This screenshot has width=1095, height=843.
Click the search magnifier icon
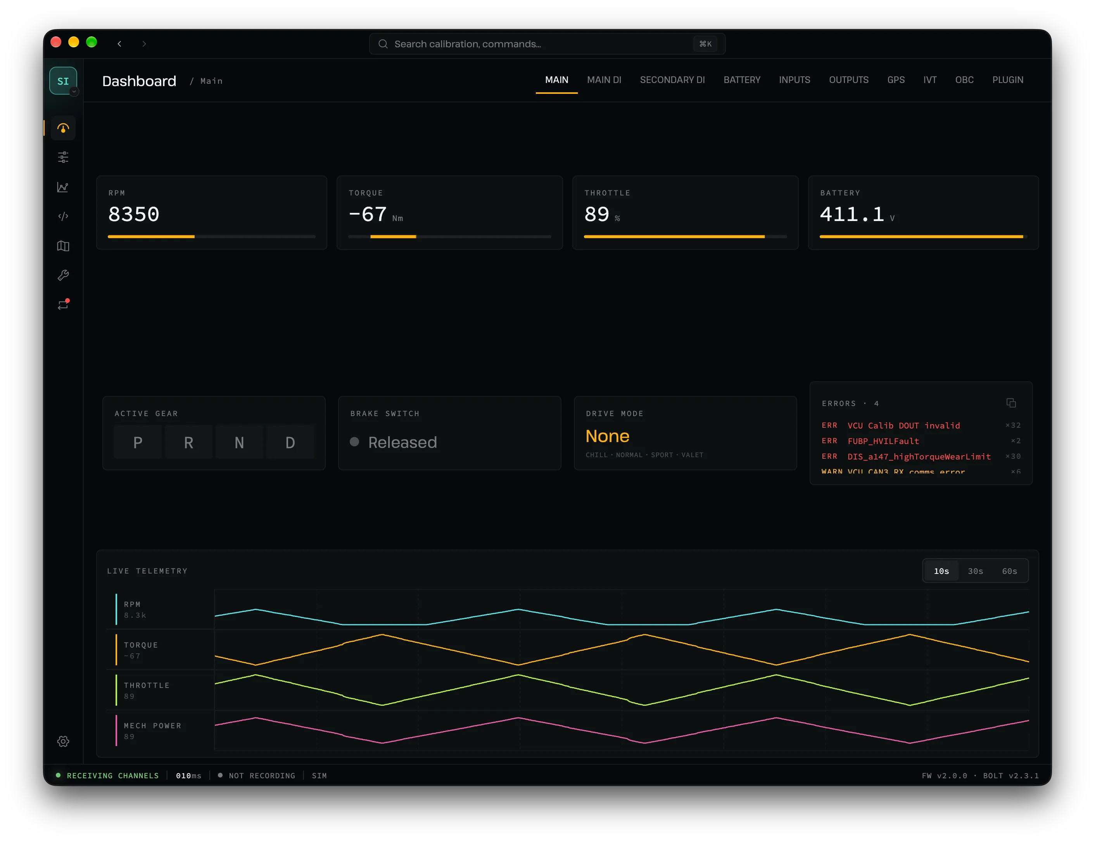pos(383,44)
